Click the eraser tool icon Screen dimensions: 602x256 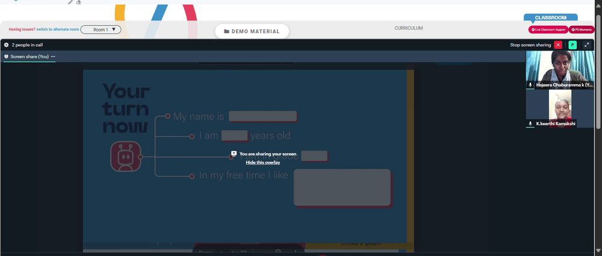(x=79, y=2)
